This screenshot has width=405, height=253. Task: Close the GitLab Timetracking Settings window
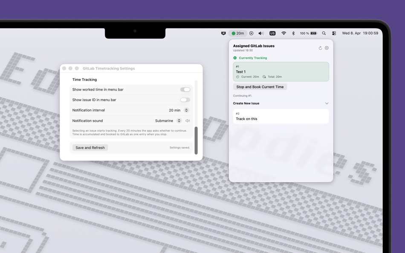point(64,69)
